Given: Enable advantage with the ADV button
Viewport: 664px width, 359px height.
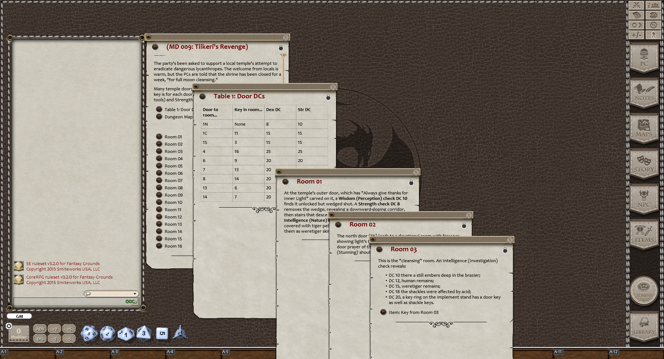Looking at the screenshot, I should click(40, 328).
